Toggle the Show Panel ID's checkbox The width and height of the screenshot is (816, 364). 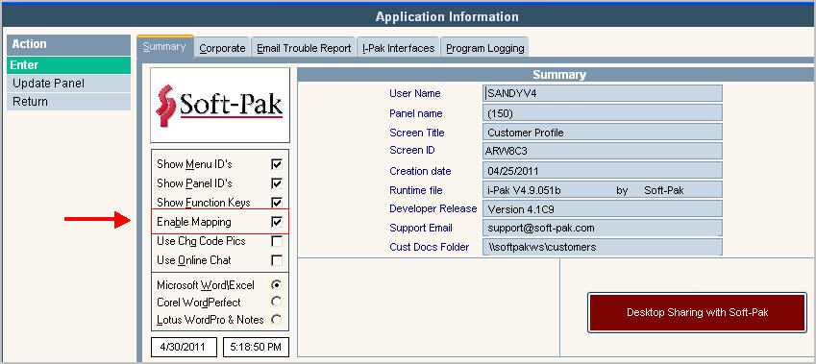point(277,183)
